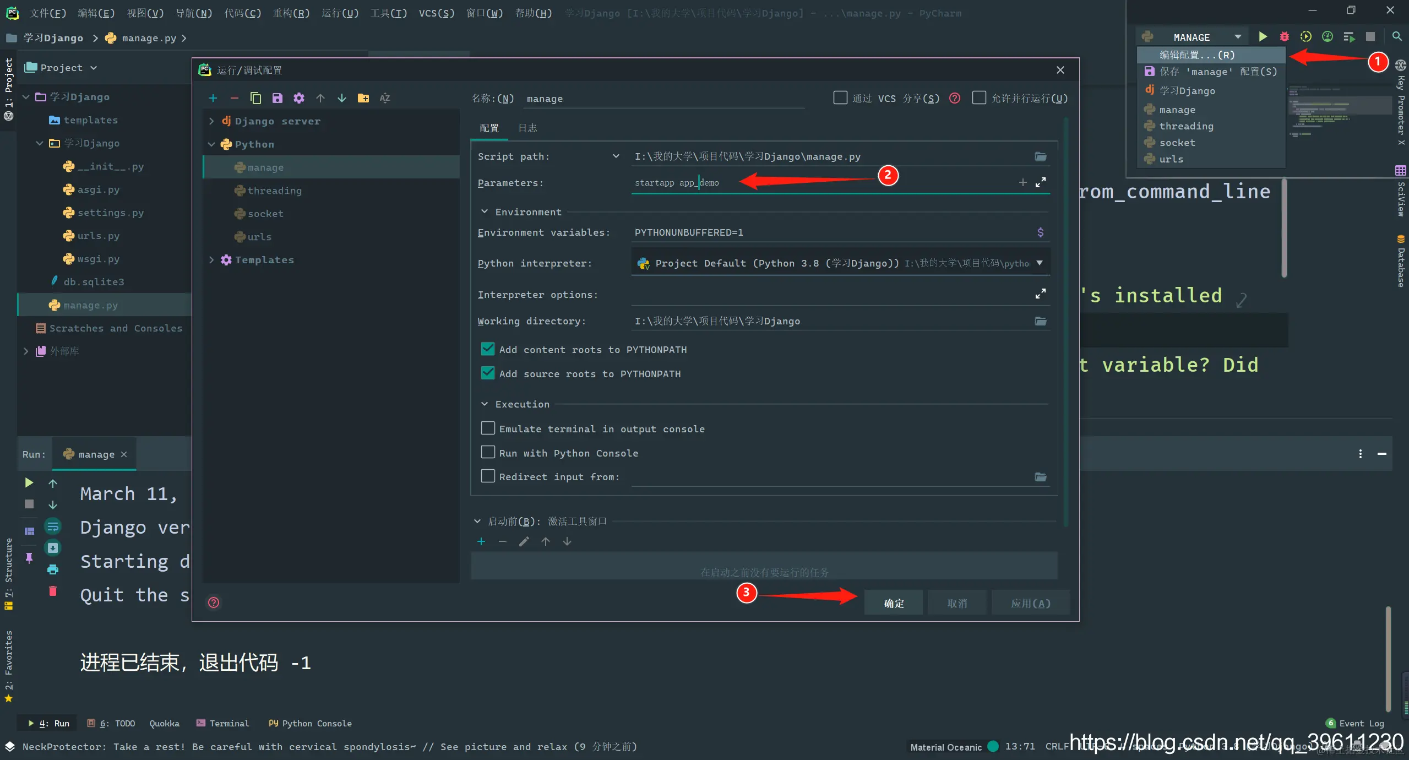Expand the Django server configuration node
The width and height of the screenshot is (1409, 760).
tap(211, 121)
